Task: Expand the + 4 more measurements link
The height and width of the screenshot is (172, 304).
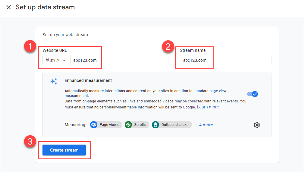Action: point(204,125)
